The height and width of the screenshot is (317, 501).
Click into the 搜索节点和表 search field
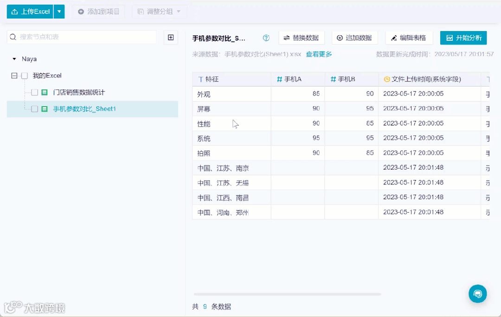pos(79,36)
